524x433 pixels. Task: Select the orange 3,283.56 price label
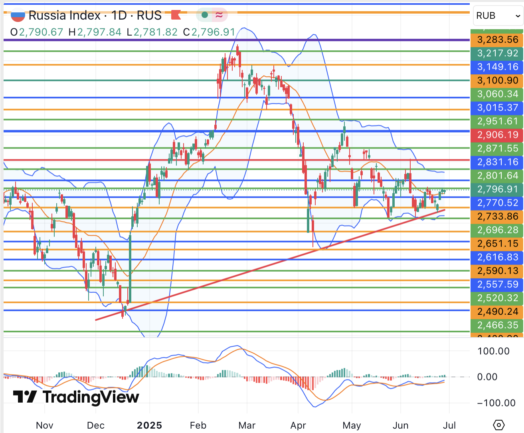[x=497, y=40]
